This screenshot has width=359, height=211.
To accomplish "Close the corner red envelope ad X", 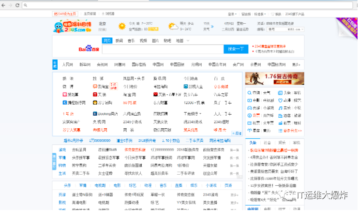I will tap(343, 33).
